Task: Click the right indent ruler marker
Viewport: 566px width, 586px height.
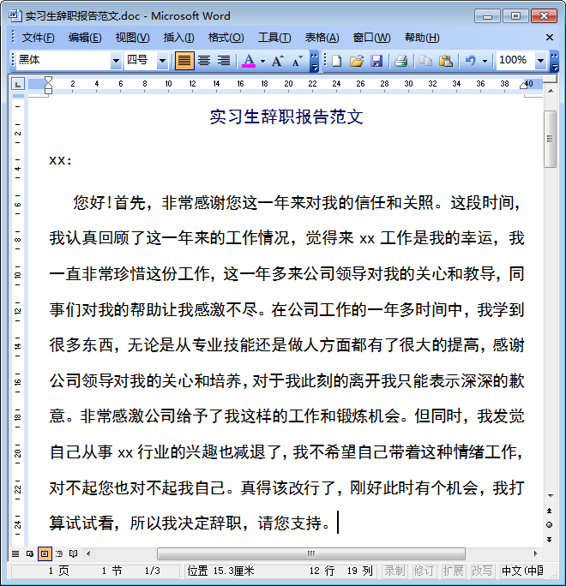Action: tap(523, 85)
